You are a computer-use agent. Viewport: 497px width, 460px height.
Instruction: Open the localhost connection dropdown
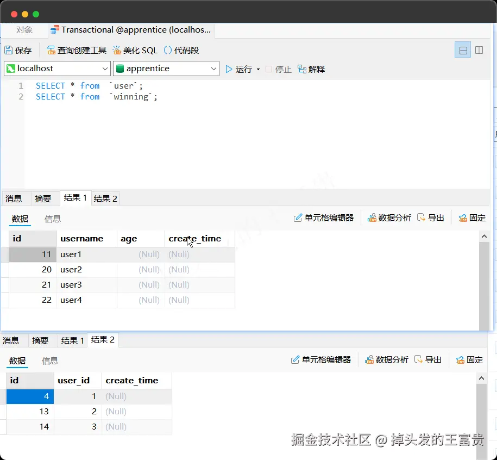58,69
